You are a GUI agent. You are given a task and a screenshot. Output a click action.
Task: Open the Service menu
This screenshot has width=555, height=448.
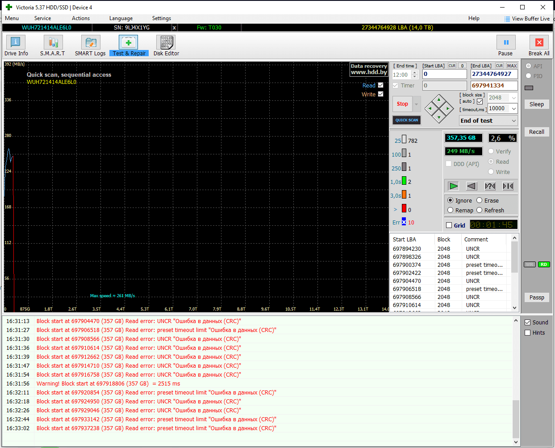click(42, 18)
